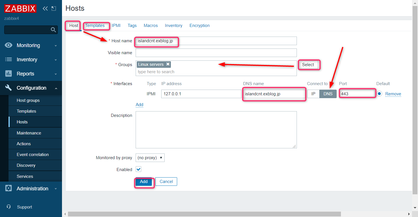The height and width of the screenshot is (217, 418).
Task: Open the Encryption tab
Action: coord(200,26)
